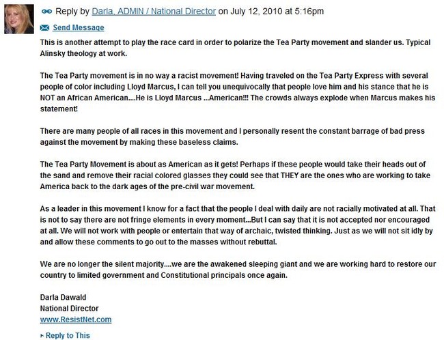Click paragraph starting 'The Tea Party movement is'
Image resolution: width=444 pixels, height=340 pixels.
coord(237,92)
